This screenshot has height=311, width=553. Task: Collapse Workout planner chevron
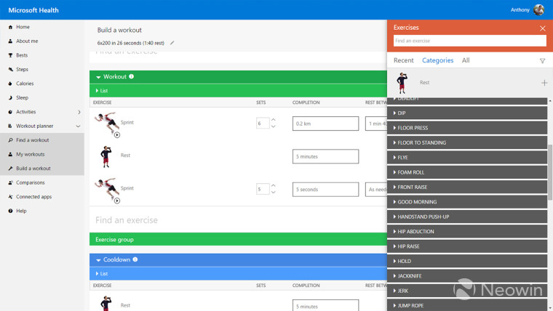[78, 126]
